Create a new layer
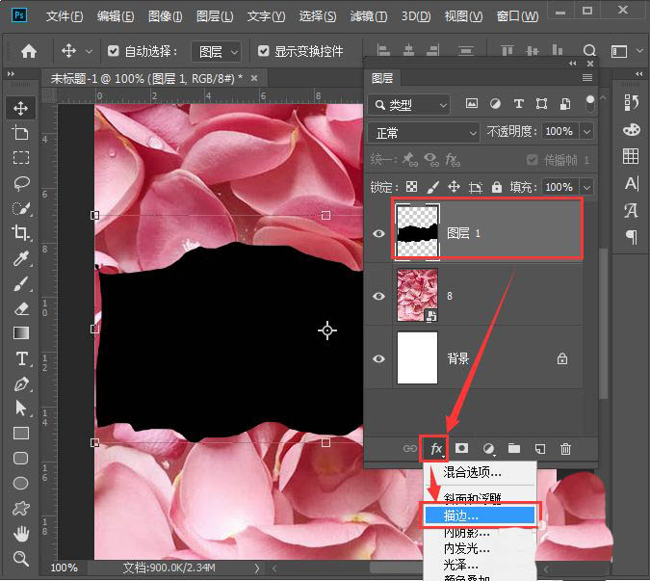 click(x=540, y=449)
